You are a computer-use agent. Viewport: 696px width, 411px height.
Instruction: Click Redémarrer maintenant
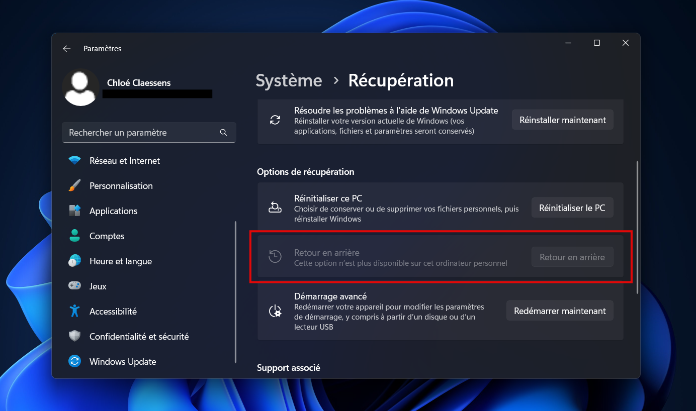point(560,311)
